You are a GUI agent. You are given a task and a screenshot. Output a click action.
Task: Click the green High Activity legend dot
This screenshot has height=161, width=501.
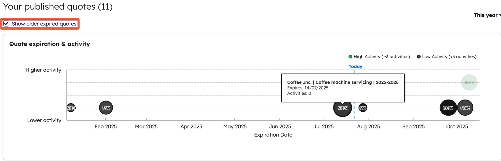point(350,57)
